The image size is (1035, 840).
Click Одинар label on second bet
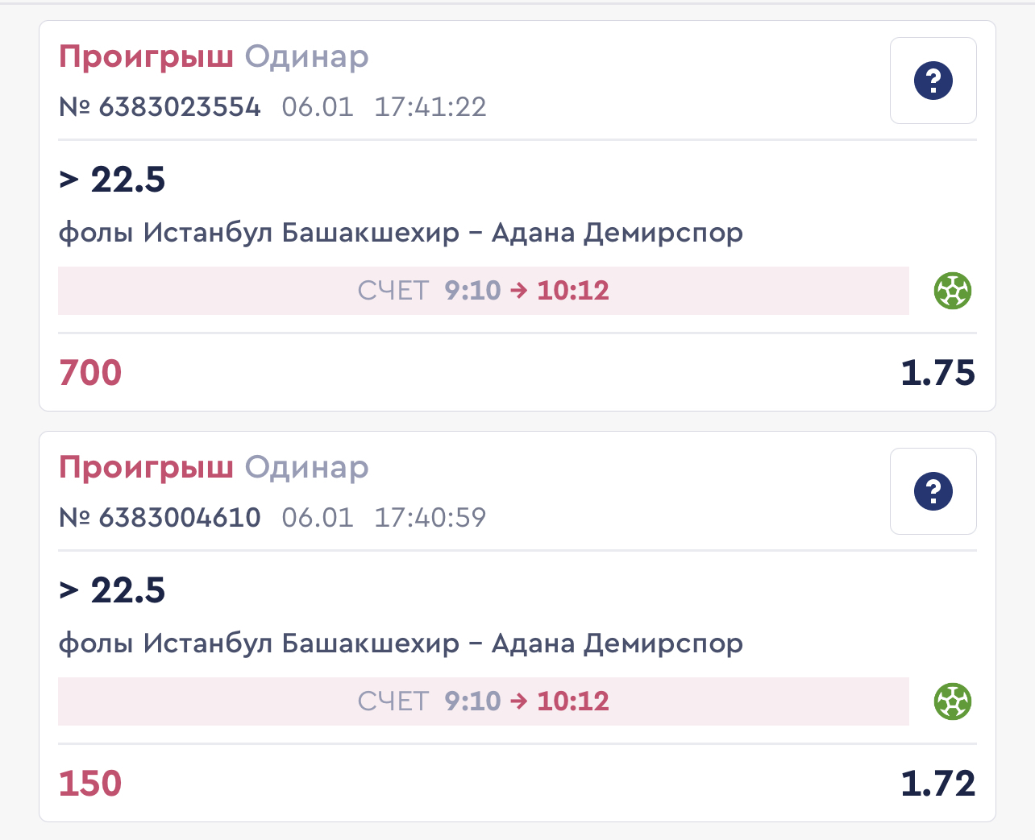(307, 468)
